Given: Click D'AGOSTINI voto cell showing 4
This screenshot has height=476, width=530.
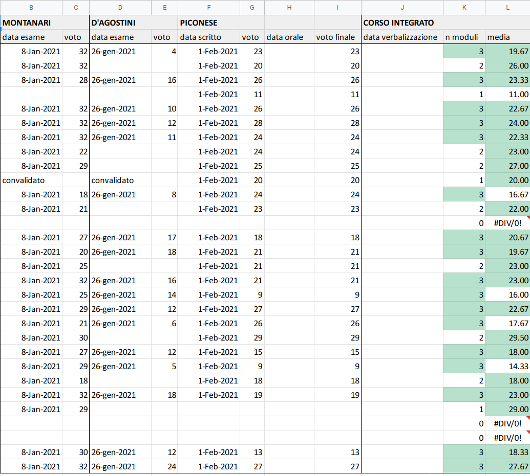Looking at the screenshot, I should point(164,51).
